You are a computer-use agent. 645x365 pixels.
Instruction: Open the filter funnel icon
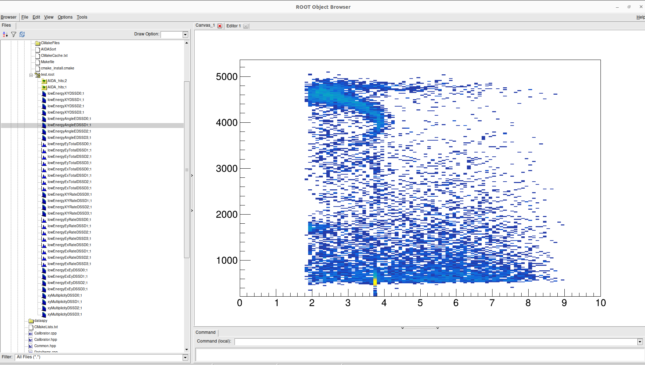[x=13, y=34]
